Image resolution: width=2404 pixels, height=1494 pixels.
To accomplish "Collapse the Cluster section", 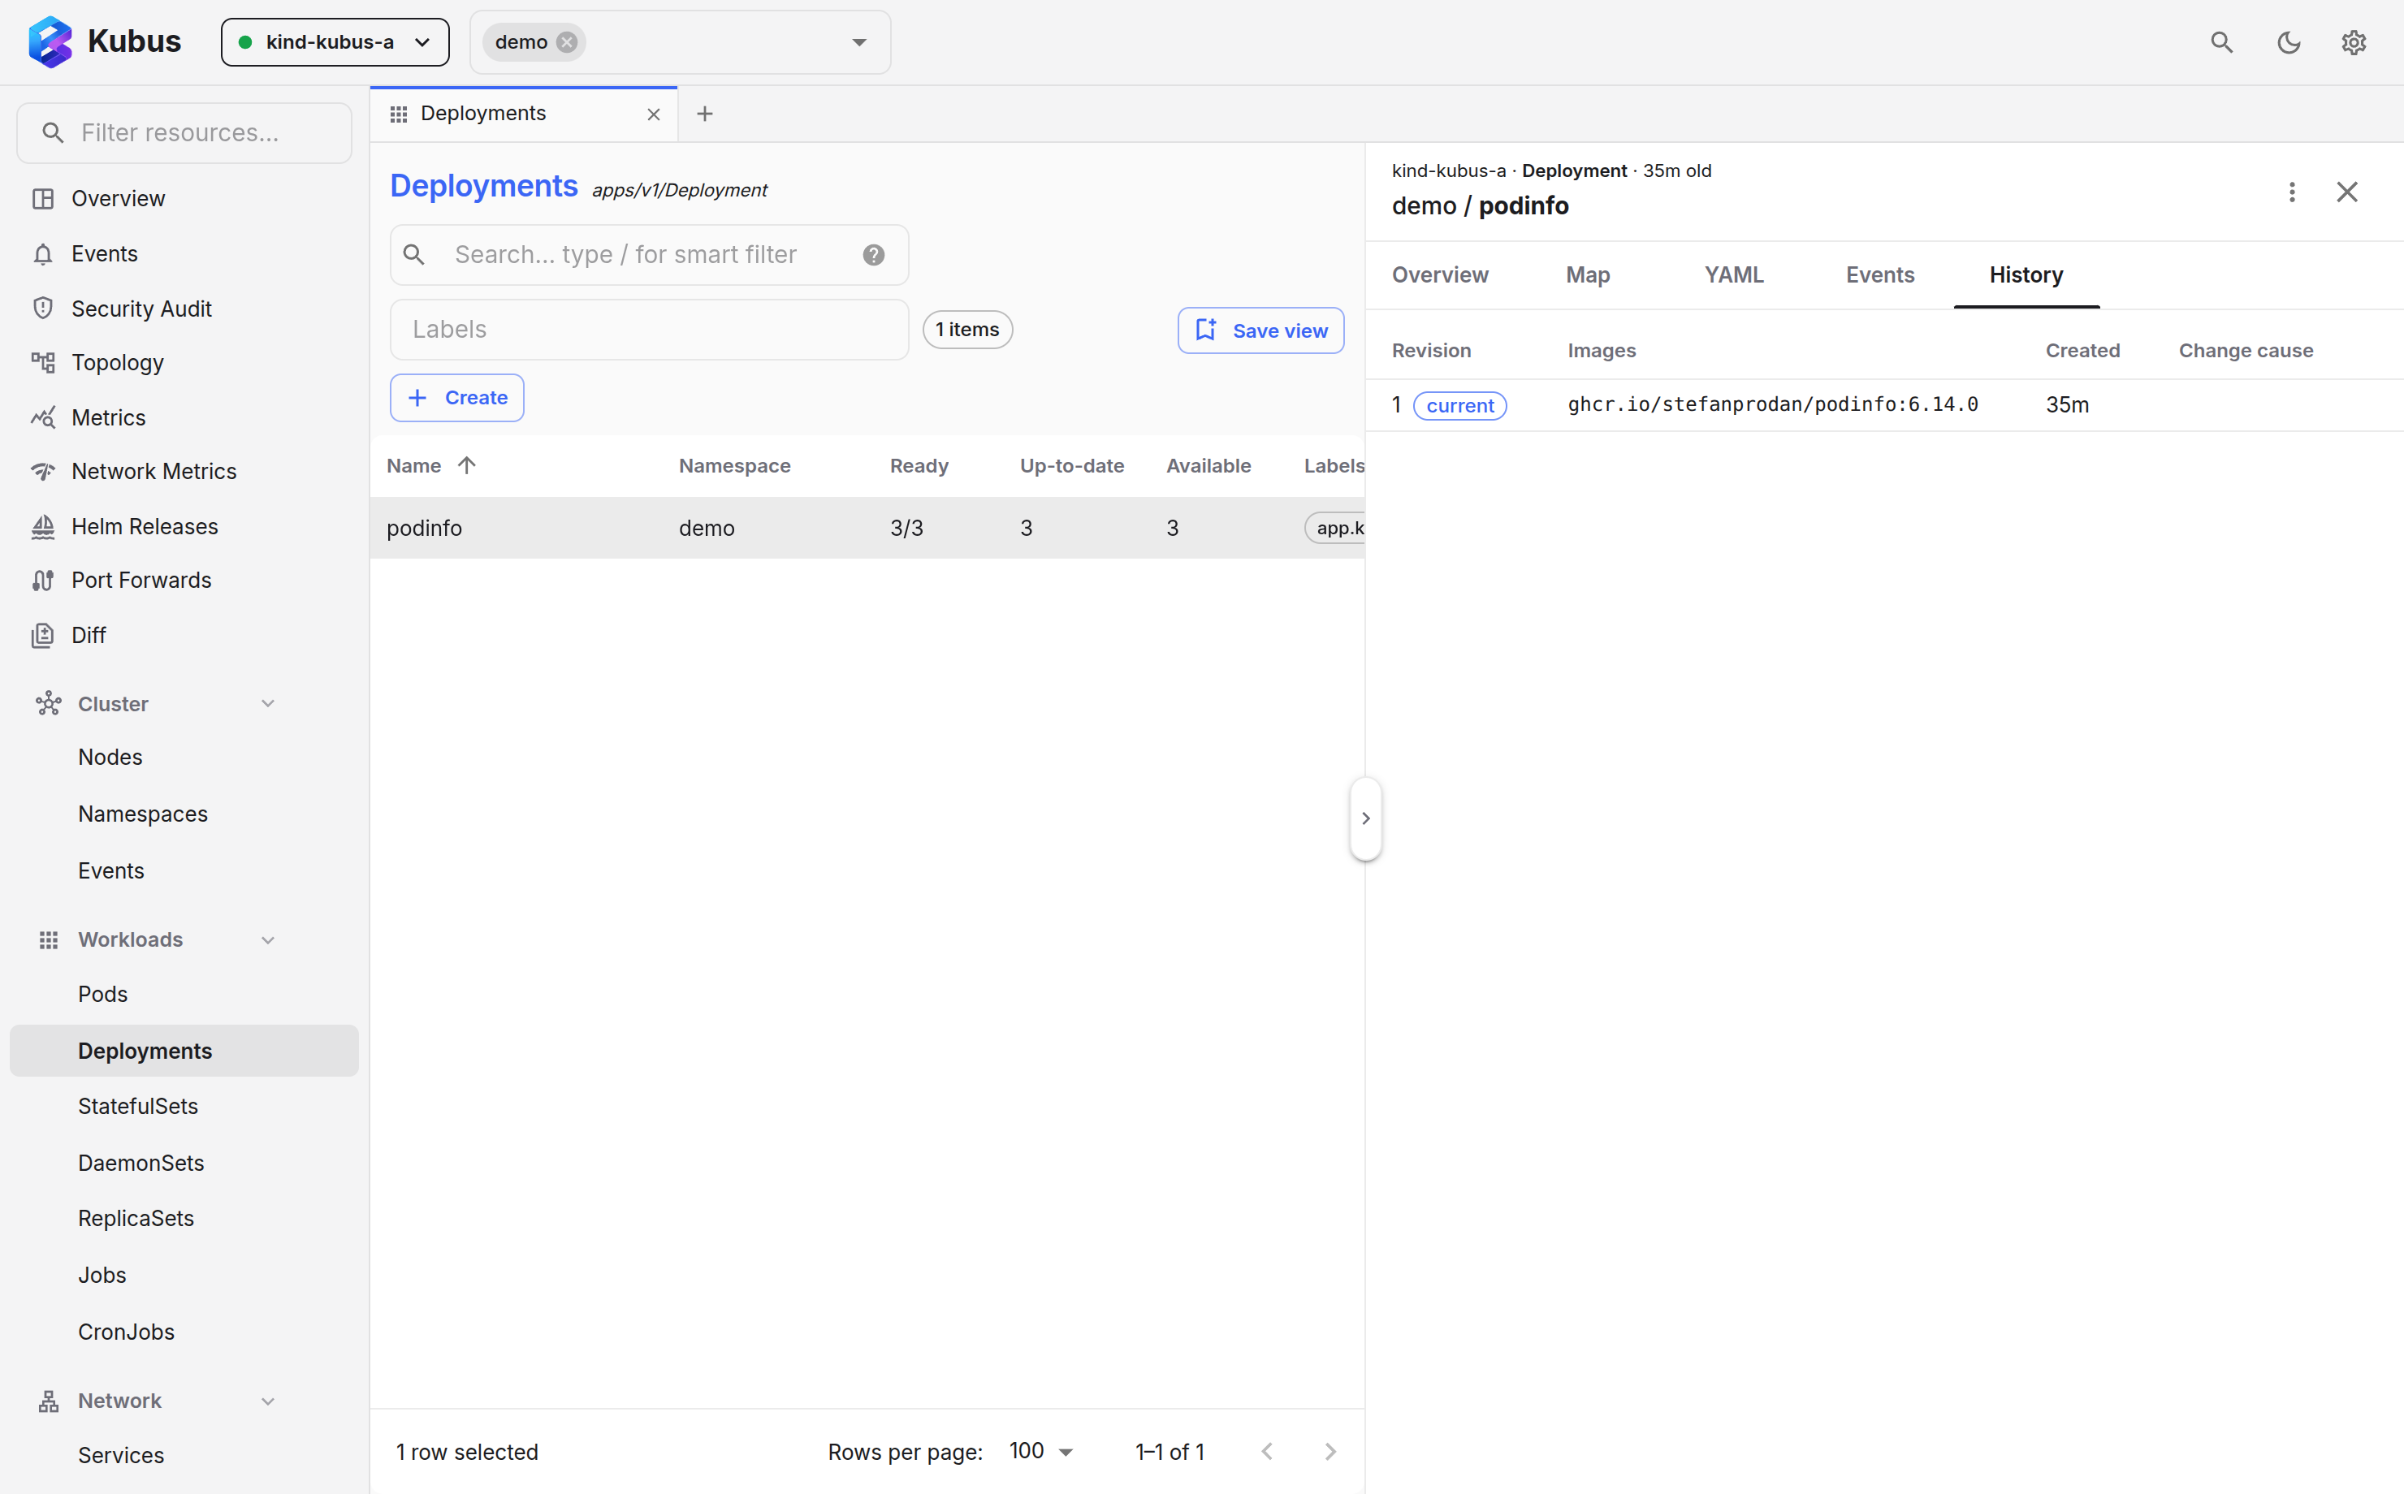I will [266, 703].
